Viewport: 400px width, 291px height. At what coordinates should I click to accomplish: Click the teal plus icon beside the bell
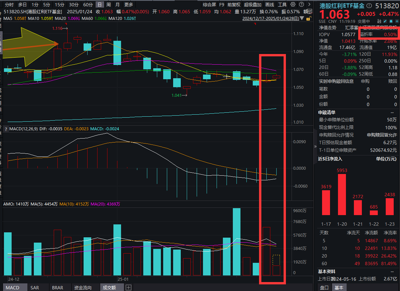click(397, 21)
